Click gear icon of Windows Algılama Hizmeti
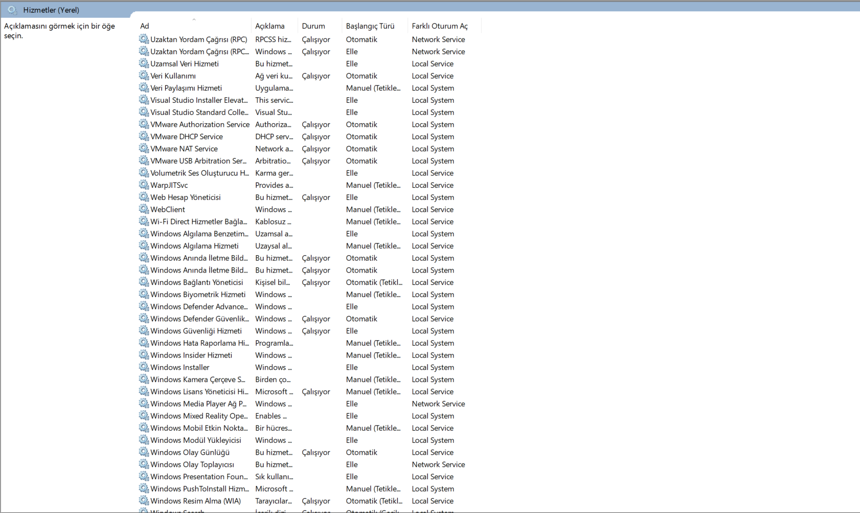 pos(144,246)
